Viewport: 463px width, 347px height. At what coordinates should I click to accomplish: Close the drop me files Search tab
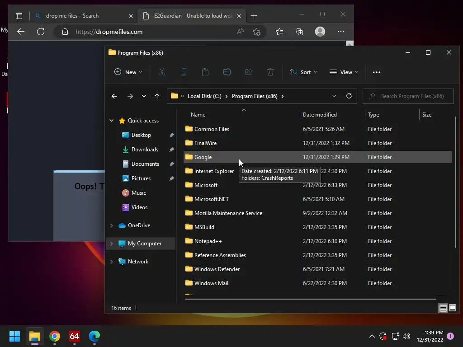[x=131, y=16]
